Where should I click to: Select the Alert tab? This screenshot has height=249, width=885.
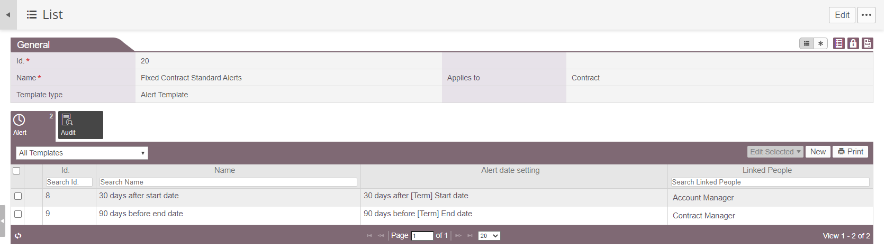33,125
